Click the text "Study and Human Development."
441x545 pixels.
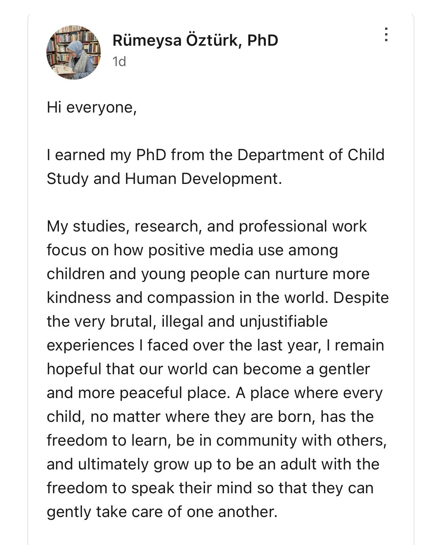pyautogui.click(x=164, y=179)
